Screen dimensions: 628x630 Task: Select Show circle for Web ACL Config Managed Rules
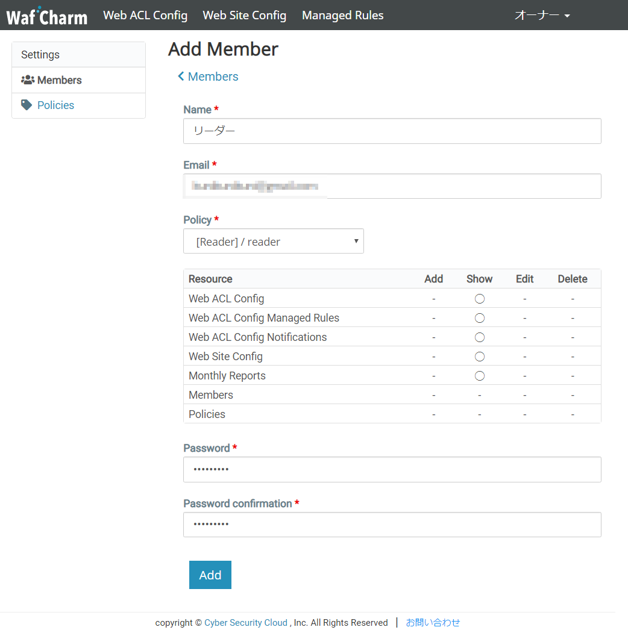coord(480,318)
